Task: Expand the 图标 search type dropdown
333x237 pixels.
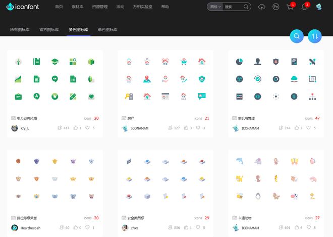Action: tap(215, 7)
